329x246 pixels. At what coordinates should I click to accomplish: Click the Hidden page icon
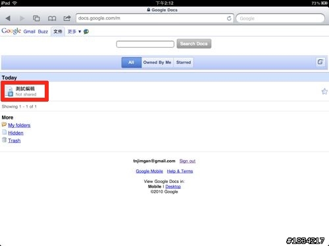(x=4, y=132)
